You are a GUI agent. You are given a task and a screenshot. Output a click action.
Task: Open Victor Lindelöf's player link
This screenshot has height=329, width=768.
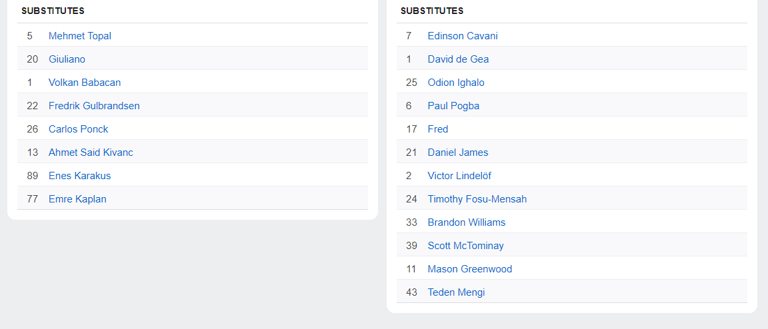pos(459,176)
